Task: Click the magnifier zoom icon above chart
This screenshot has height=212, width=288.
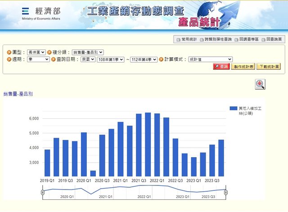Action: [x=260, y=84]
